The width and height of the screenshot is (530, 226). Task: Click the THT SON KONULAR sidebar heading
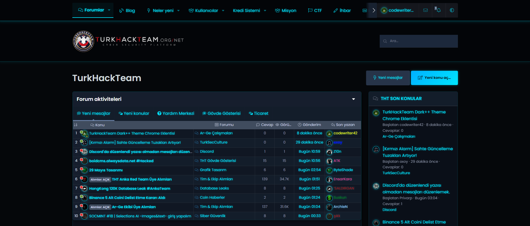pos(401,99)
